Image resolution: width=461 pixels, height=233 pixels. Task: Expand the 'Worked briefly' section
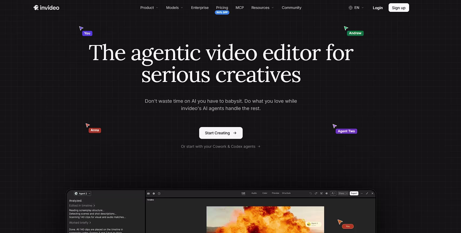coord(80,223)
